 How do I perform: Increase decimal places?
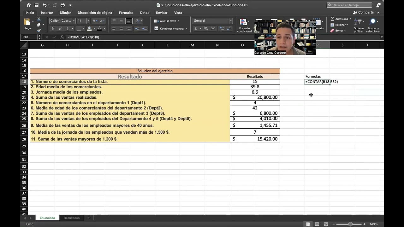222,28
